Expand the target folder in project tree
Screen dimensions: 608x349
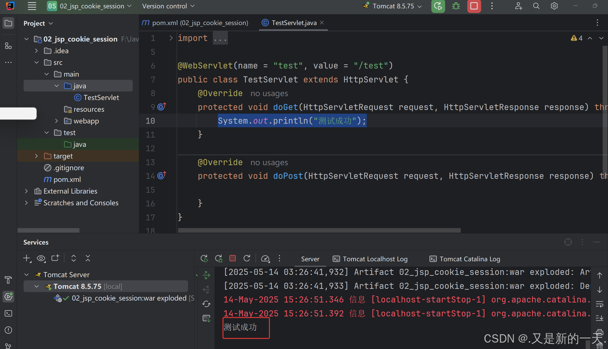tap(36, 156)
